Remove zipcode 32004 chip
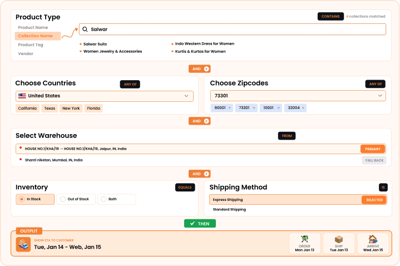 (303, 108)
